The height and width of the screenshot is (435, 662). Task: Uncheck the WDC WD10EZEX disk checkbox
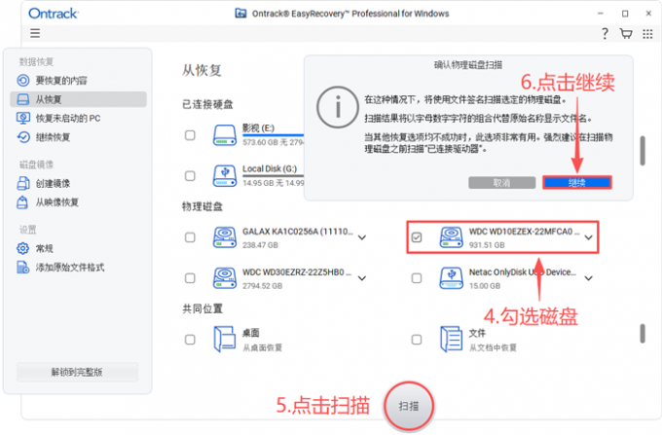(417, 237)
